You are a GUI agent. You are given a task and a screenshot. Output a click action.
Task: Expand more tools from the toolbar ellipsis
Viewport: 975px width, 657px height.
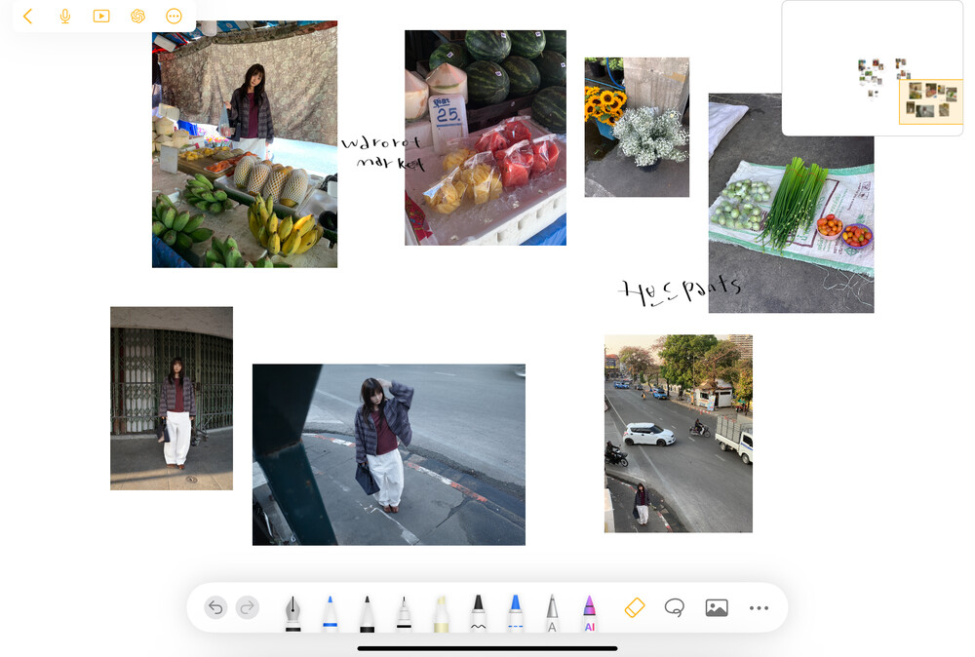[759, 607]
